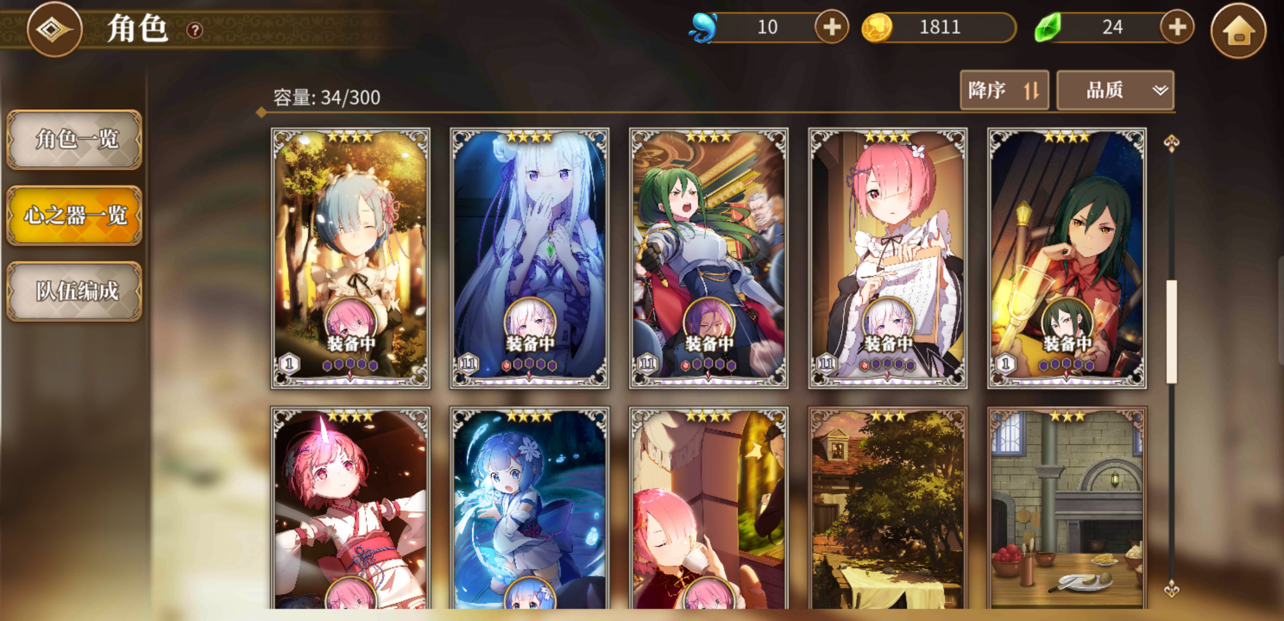Open the help question mark icon
Screen dimensions: 1284x621
pos(195,30)
